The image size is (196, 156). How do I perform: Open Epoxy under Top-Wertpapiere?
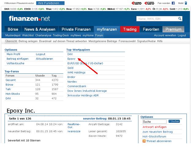click(71, 59)
